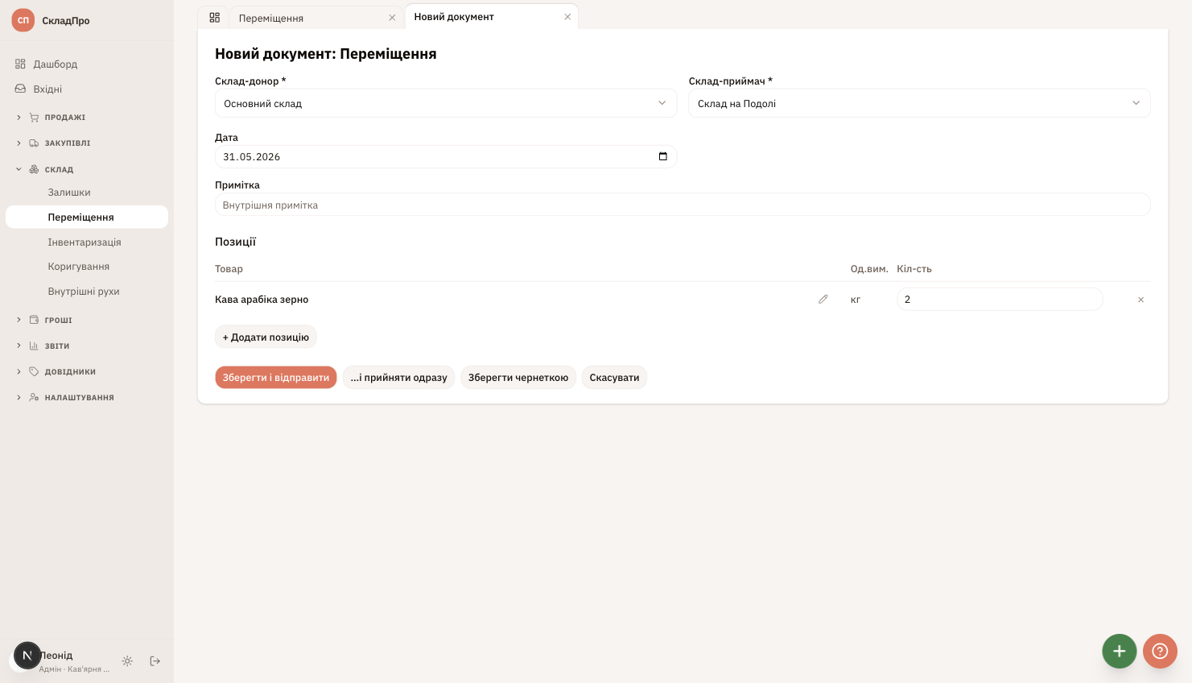
Task: Focus the Примітка input field
Action: [x=683, y=205]
